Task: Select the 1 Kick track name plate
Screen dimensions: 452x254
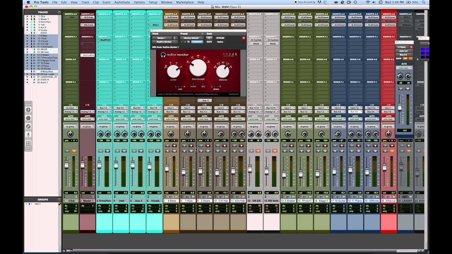Action: pos(188,201)
